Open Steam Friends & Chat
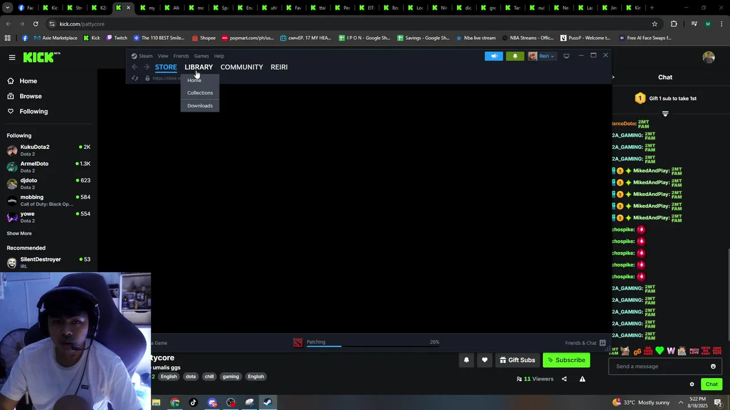Image resolution: width=730 pixels, height=410 pixels. pyautogui.click(x=585, y=343)
